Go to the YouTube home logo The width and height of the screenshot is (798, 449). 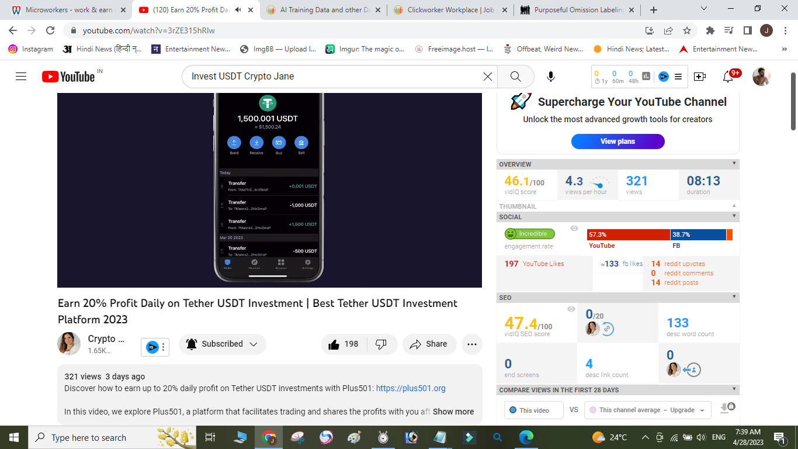pyautogui.click(x=68, y=77)
